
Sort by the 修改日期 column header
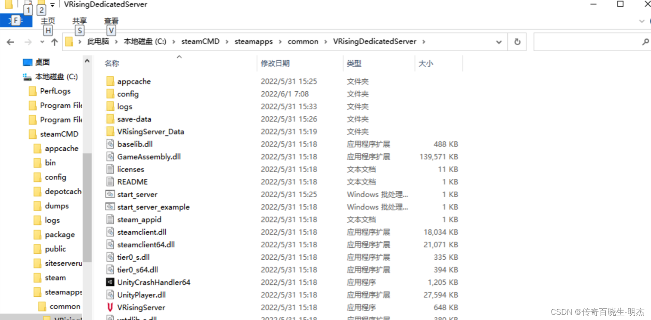(275, 63)
